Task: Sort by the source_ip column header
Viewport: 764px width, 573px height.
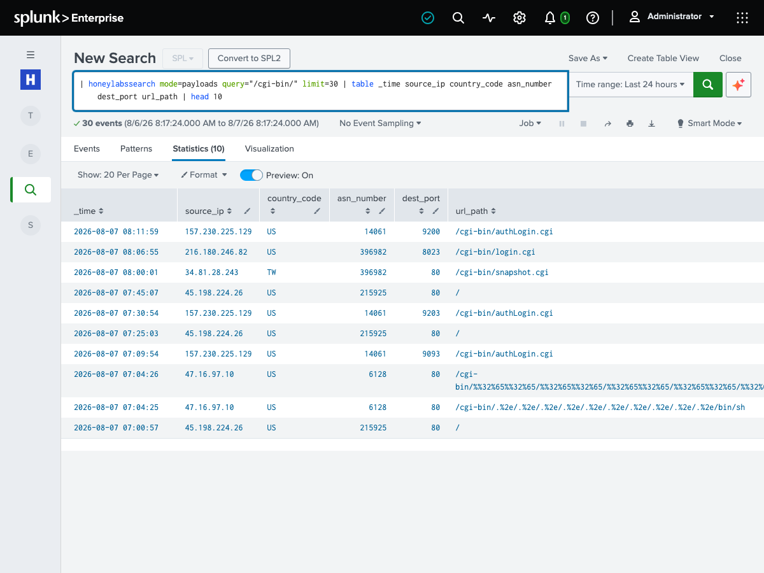Action: coord(209,211)
